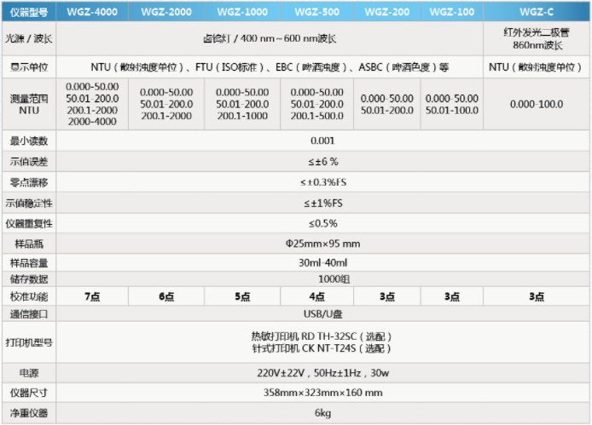Select the 6kg net weight cell
Viewport: 592px width, 425px height.
tap(322, 413)
